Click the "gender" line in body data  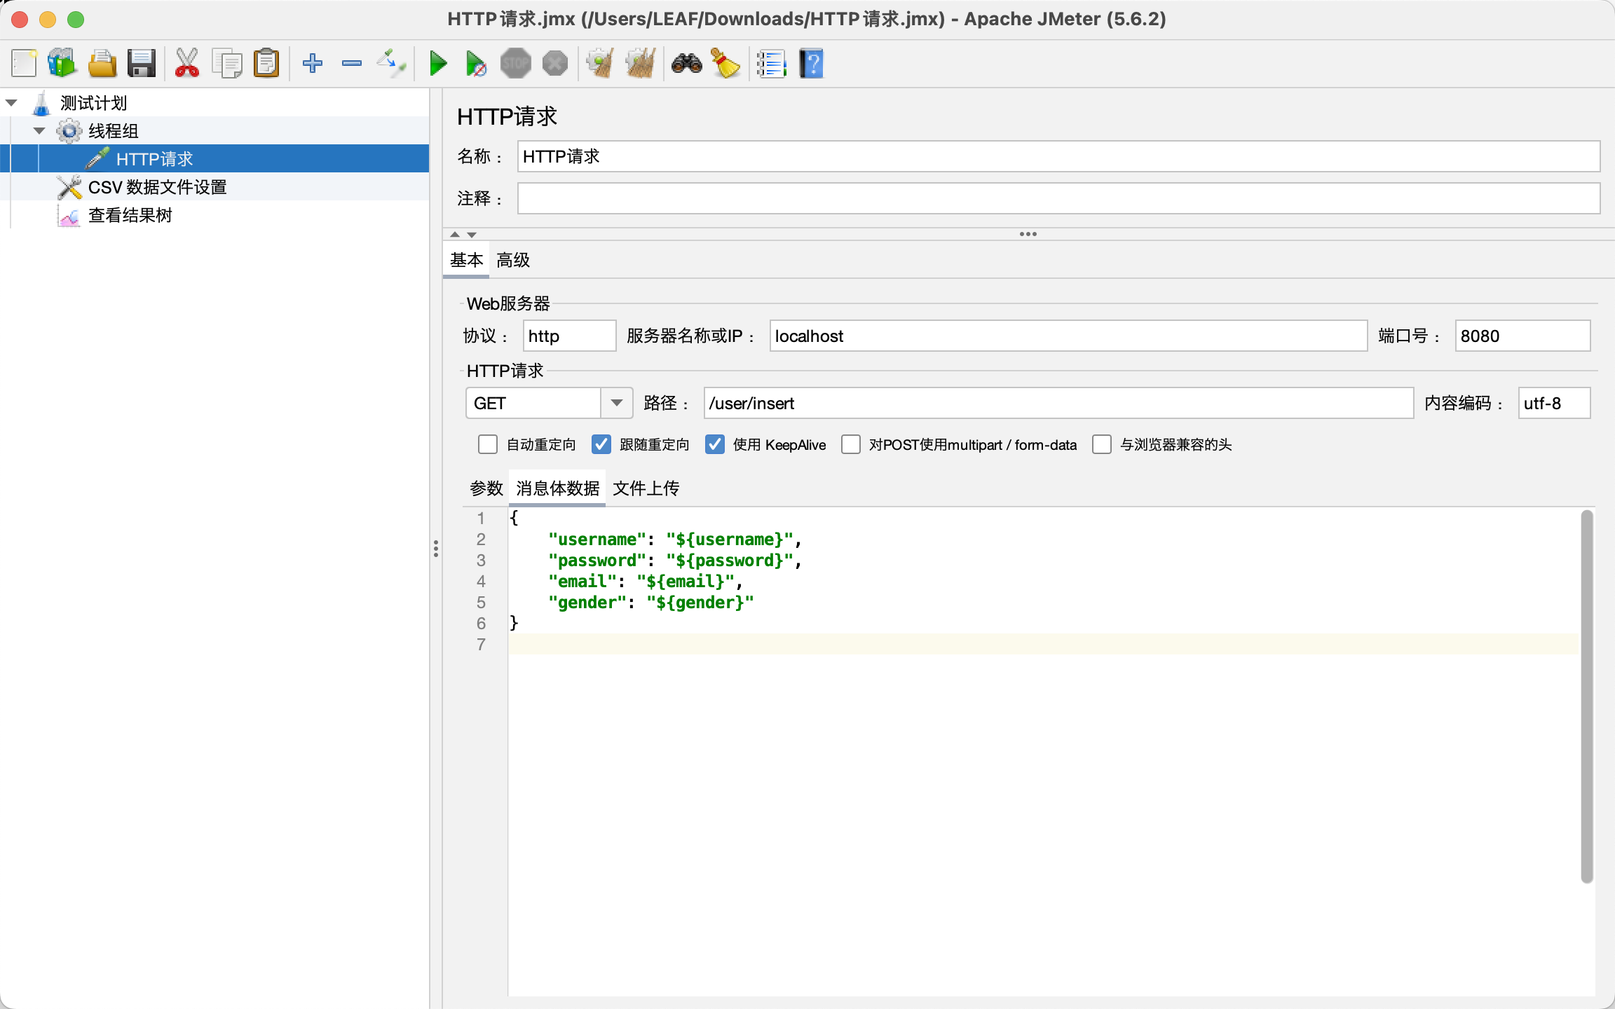pos(650,602)
